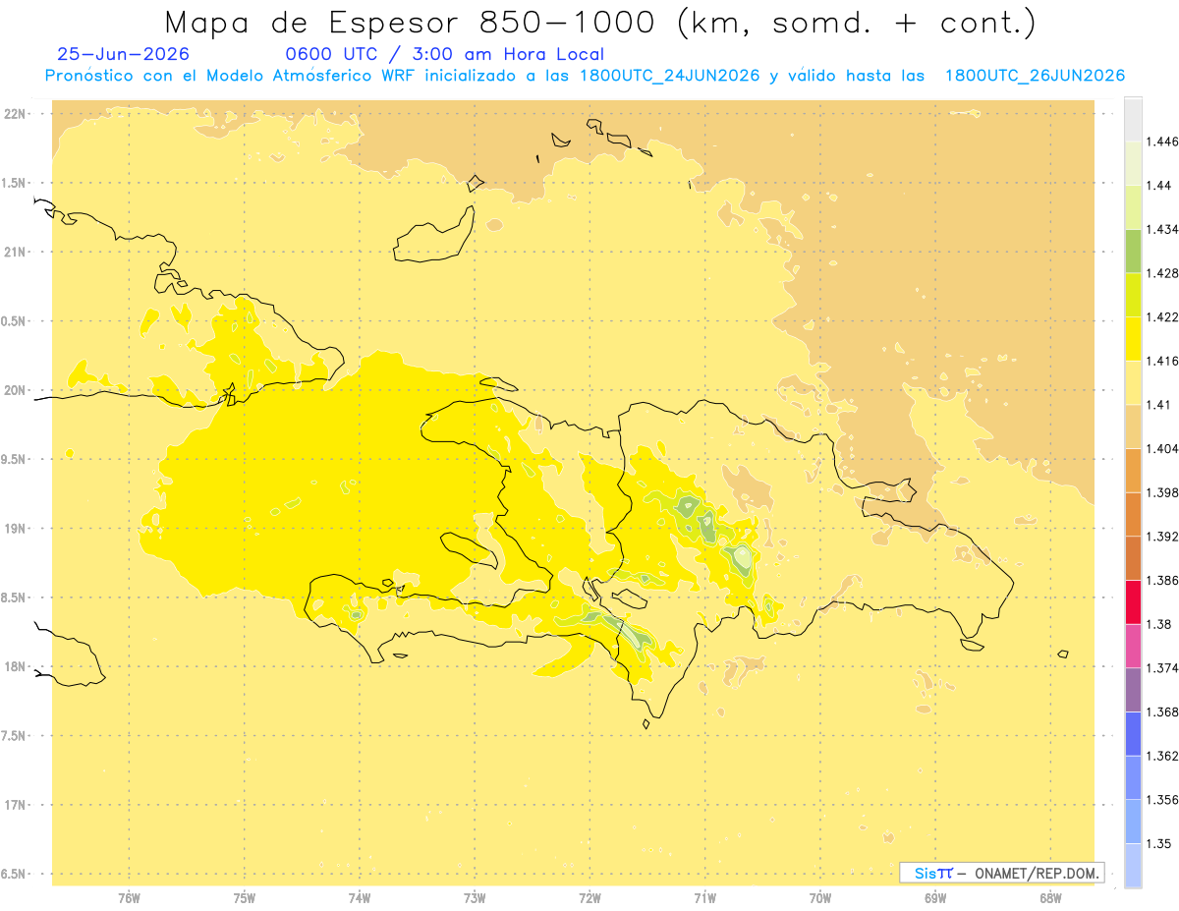This screenshot has width=1179, height=911.
Task: Click the '76W' longitude label
Action: point(129,898)
